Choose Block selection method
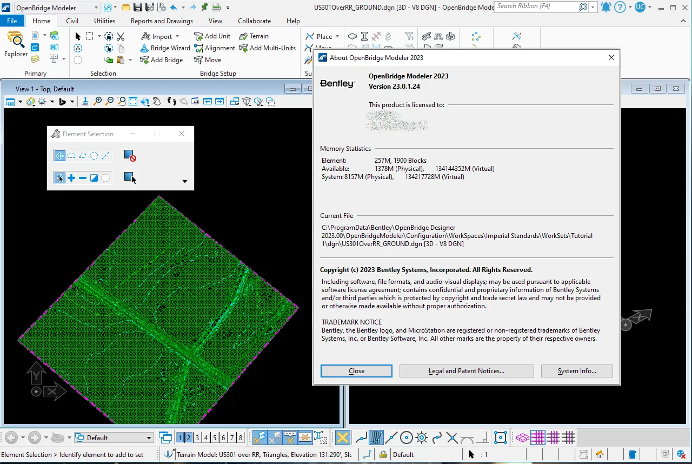Screen dimensions: 692x464 71,156
